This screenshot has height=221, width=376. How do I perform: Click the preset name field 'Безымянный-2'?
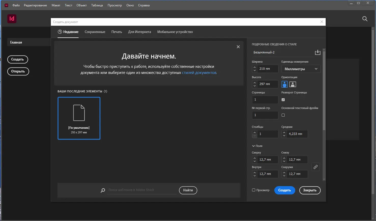(283, 52)
